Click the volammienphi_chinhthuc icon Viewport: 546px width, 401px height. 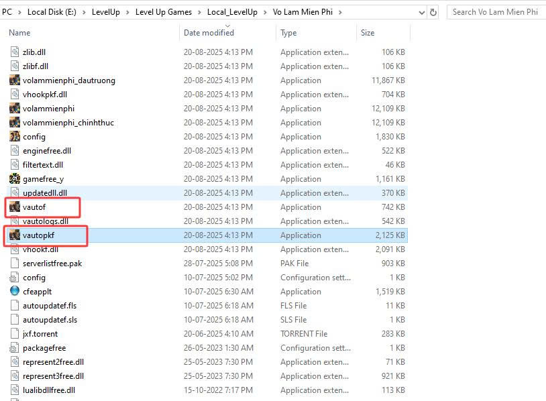tap(15, 123)
